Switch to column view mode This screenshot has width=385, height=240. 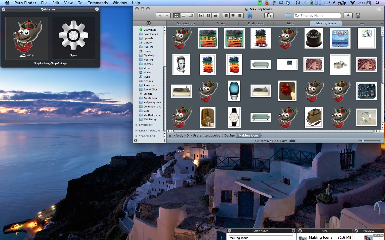click(x=191, y=15)
